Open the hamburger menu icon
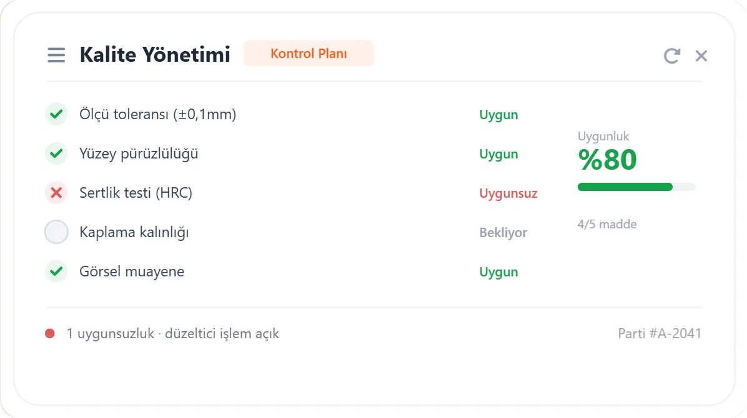747x418 pixels. pyautogui.click(x=56, y=55)
